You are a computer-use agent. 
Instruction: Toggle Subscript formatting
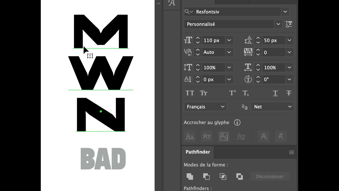(246, 93)
